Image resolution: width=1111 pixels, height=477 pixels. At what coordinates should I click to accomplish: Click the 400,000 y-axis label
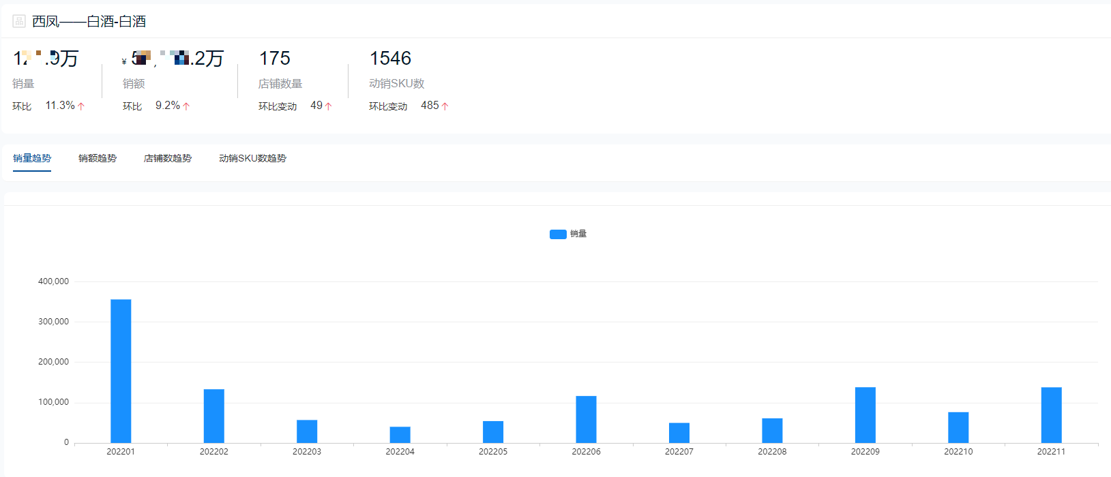point(53,281)
